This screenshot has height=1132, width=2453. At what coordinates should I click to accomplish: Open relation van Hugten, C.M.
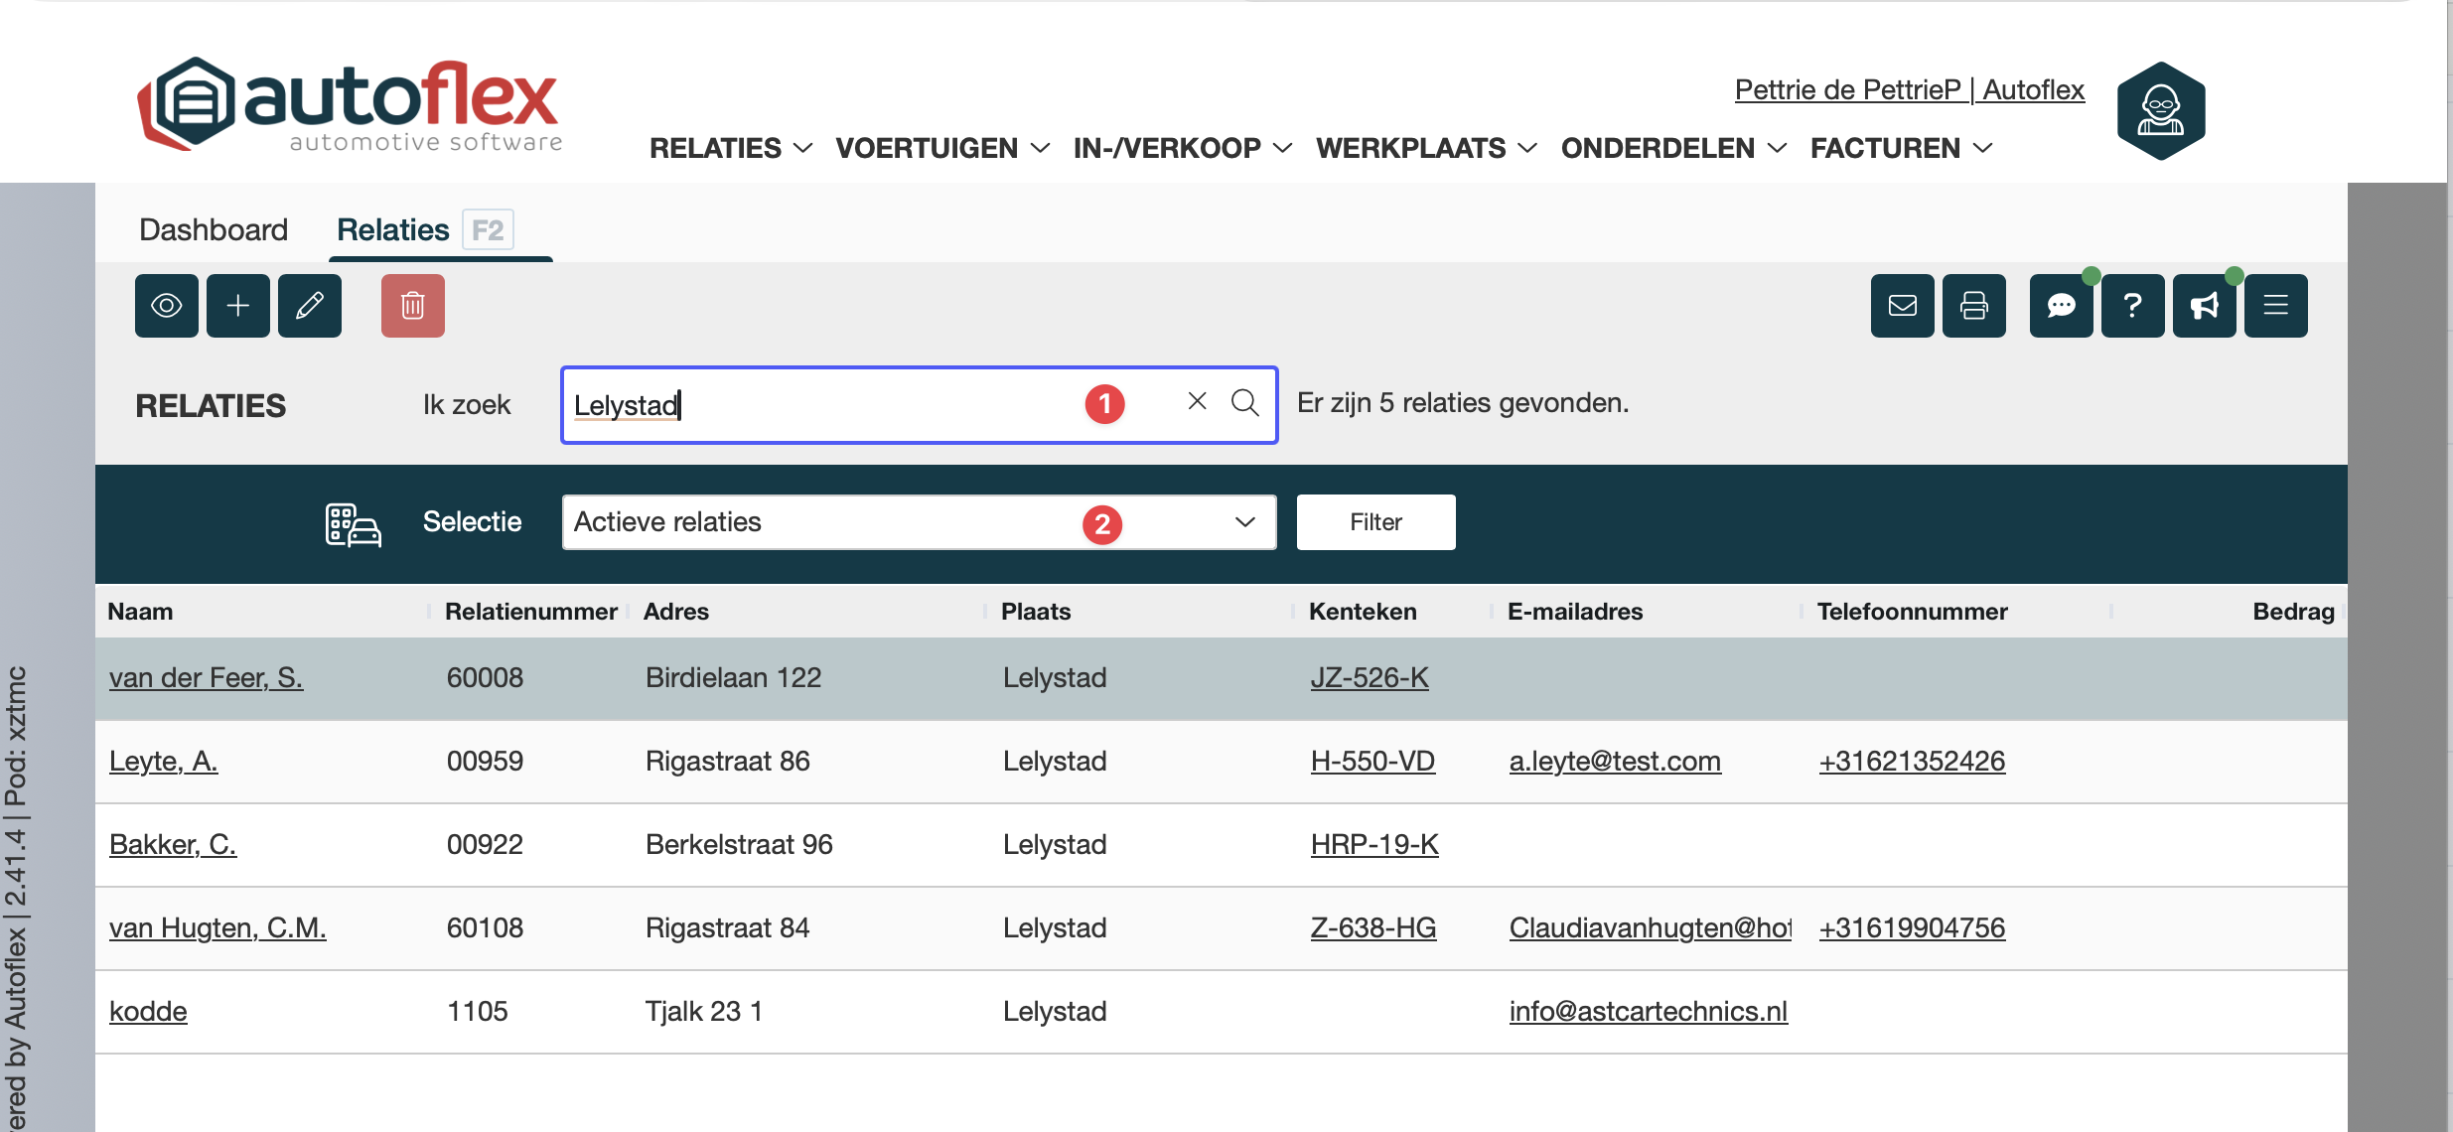[x=217, y=927]
